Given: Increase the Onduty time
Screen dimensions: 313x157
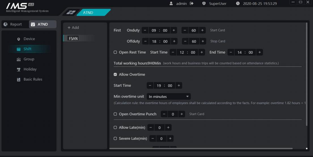Looking at the screenshot, I should [174, 30].
